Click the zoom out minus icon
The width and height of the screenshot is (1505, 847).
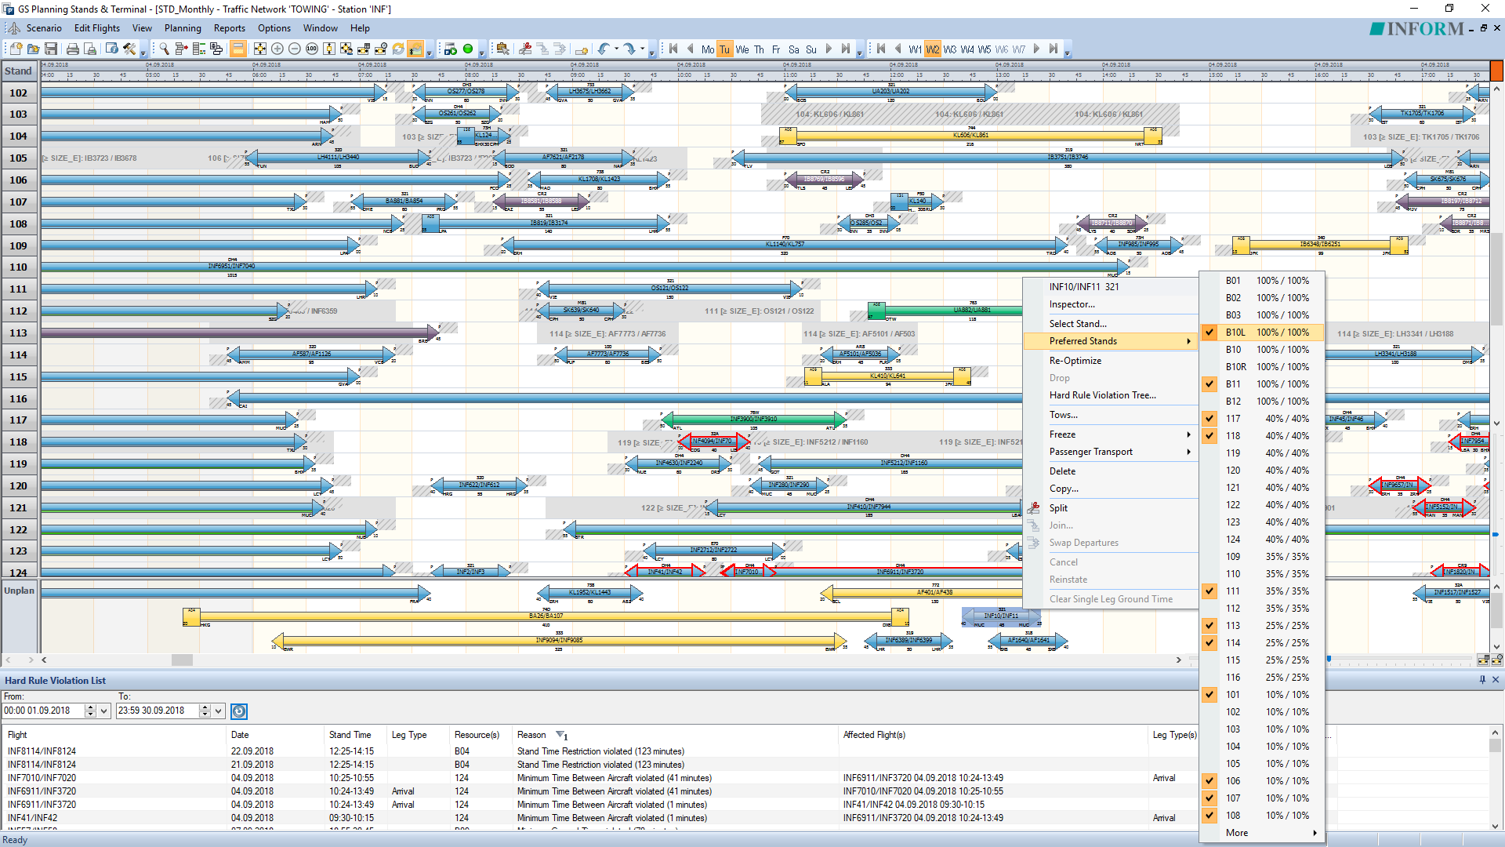pyautogui.click(x=295, y=49)
